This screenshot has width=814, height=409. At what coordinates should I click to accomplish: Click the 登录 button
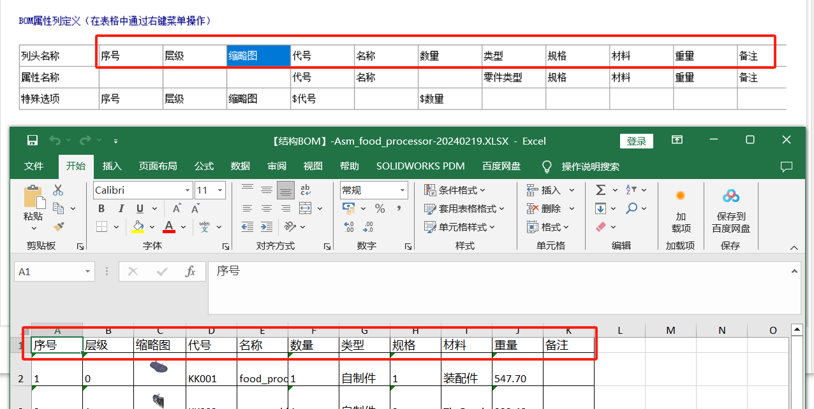pyautogui.click(x=637, y=141)
